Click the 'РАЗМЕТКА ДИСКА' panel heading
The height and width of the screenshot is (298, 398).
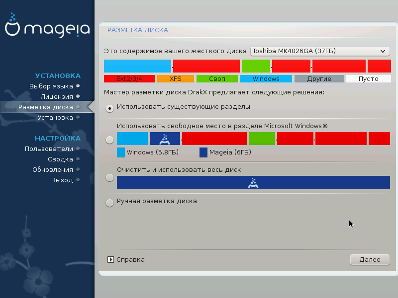(x=138, y=30)
